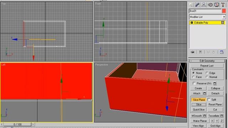Expand Editable Poly sub-object tree
Viewport: 228px width, 128px height.
click(x=192, y=23)
